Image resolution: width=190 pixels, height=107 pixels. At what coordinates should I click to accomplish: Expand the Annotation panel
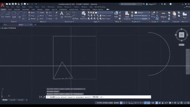(x=69, y=22)
